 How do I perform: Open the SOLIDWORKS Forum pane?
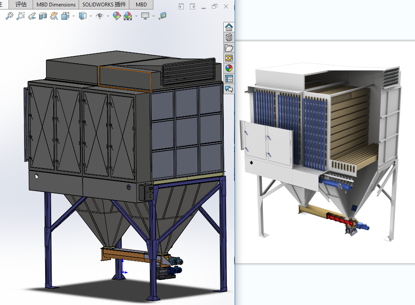point(229,89)
